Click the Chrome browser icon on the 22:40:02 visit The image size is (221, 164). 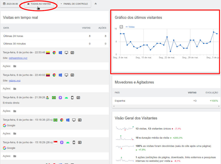point(54,75)
